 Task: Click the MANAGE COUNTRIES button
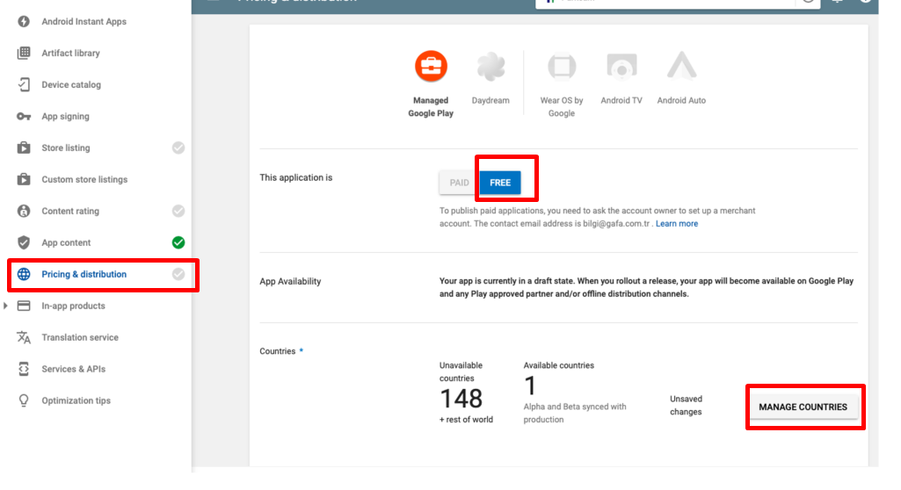pos(803,407)
